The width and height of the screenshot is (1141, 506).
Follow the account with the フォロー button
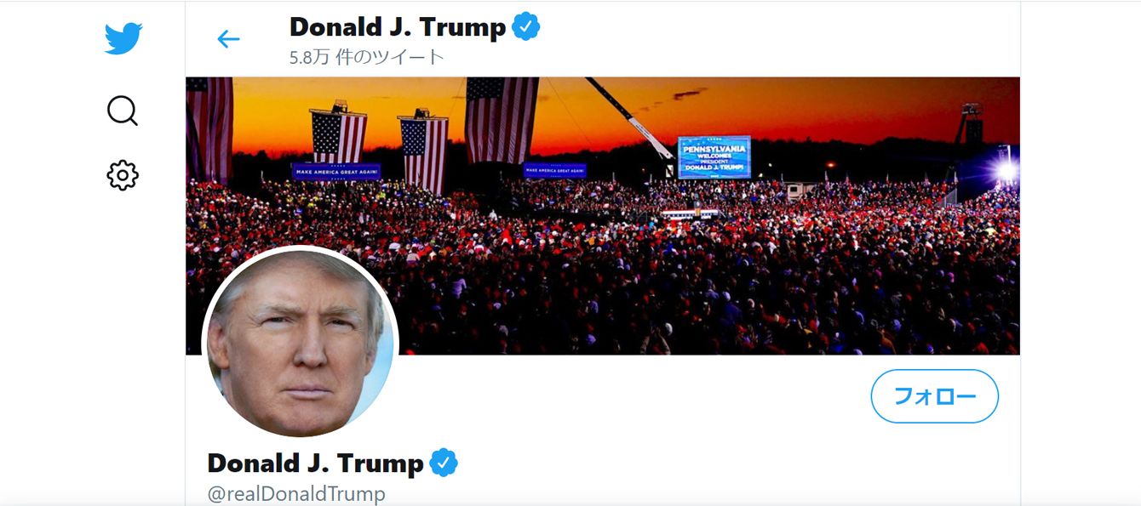[934, 396]
